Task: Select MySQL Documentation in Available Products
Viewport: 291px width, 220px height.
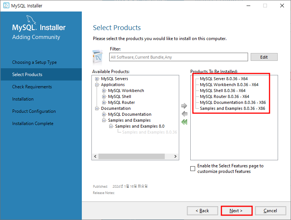Action: 130,115
